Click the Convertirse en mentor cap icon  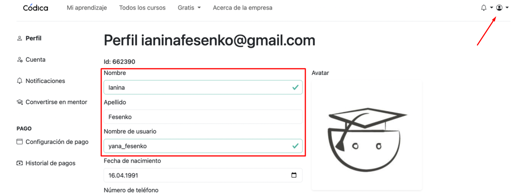[x=20, y=102]
